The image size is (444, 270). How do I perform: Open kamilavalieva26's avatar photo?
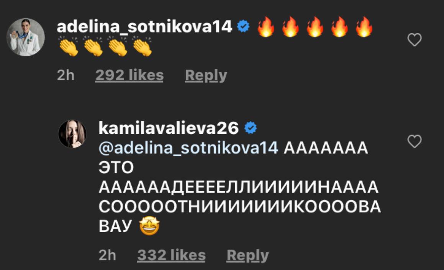coord(72,133)
